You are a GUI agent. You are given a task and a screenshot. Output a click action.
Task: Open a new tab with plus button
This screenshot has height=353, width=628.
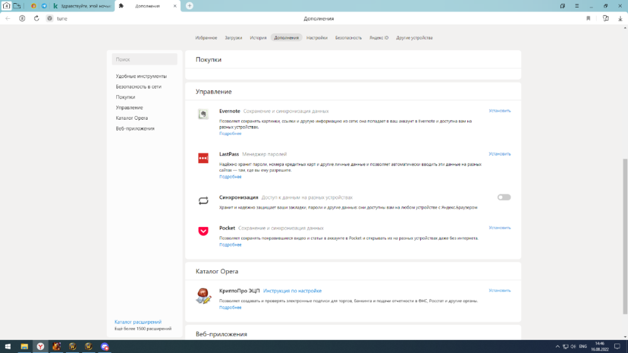click(190, 6)
